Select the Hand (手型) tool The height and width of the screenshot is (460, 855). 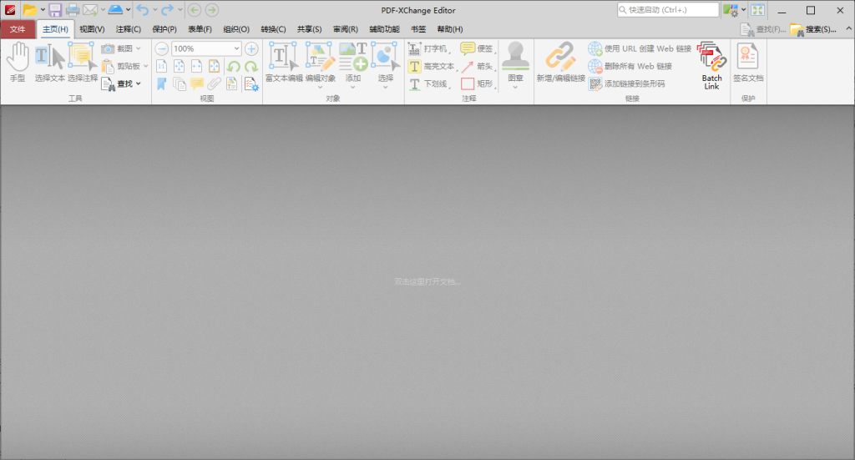(18, 58)
